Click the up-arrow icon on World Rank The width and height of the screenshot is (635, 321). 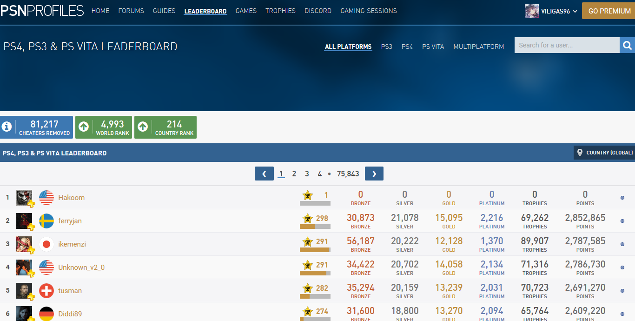pos(84,127)
